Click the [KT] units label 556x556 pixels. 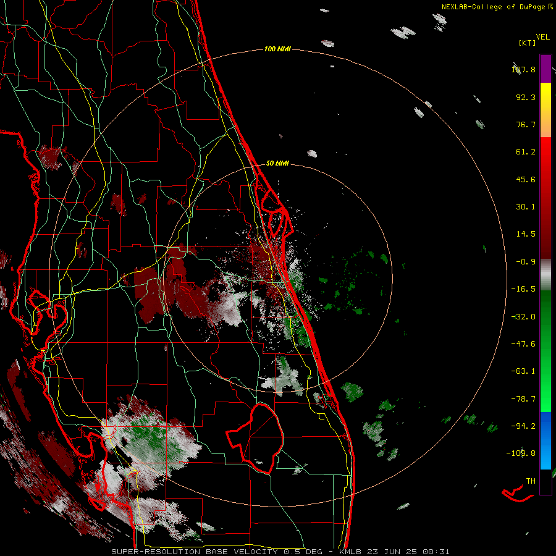[x=528, y=43]
